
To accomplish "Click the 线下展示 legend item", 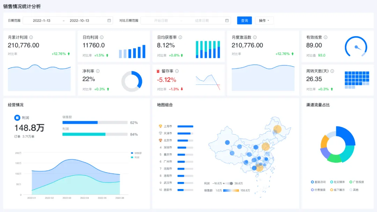I will 338,190.
